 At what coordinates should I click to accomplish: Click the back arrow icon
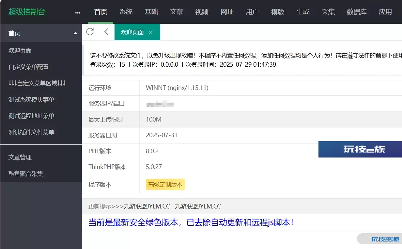pos(106,32)
